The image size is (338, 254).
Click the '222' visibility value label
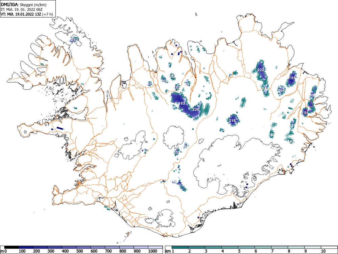pyautogui.click(x=261, y=70)
